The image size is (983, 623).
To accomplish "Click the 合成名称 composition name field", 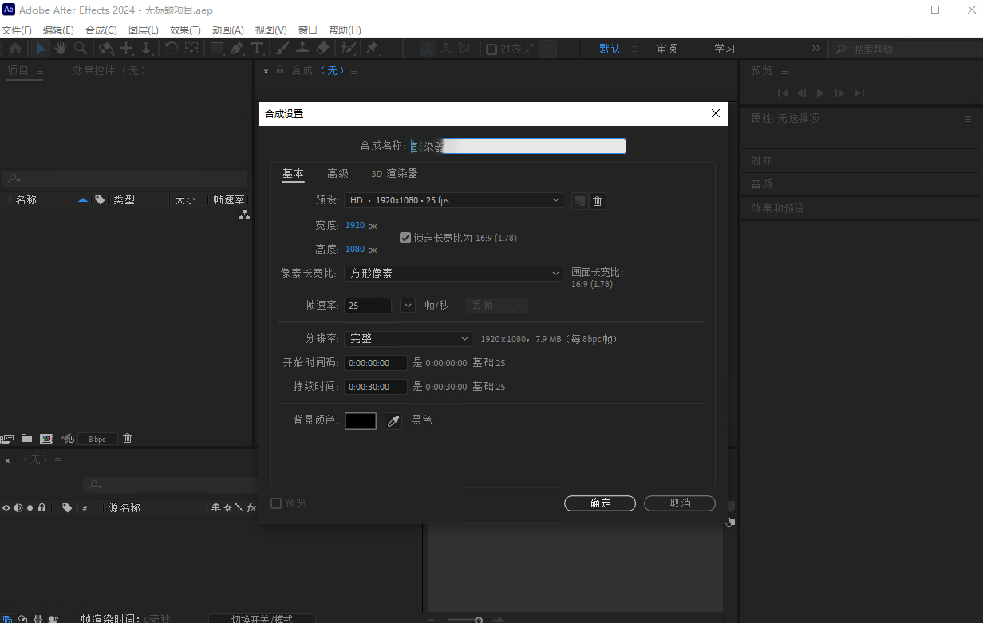I will point(518,146).
